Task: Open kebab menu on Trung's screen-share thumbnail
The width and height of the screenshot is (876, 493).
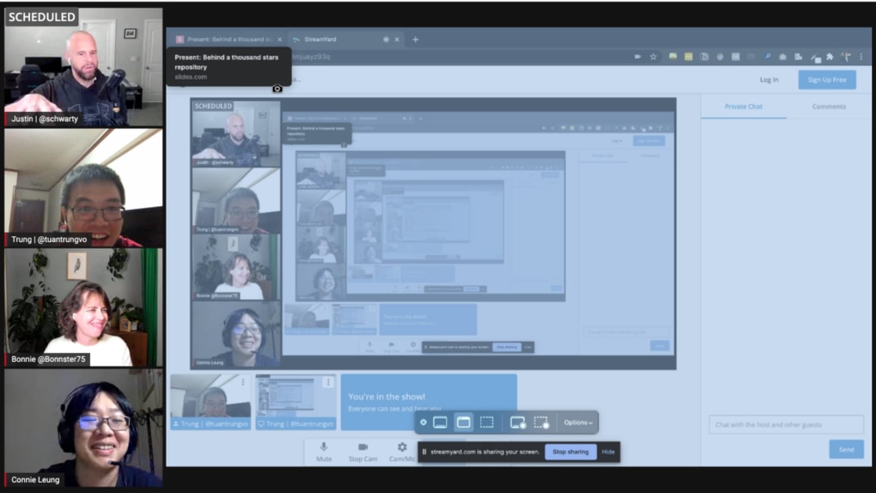Action: point(328,382)
